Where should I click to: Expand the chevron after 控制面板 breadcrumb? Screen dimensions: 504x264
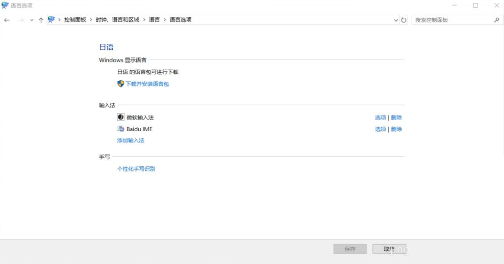91,20
